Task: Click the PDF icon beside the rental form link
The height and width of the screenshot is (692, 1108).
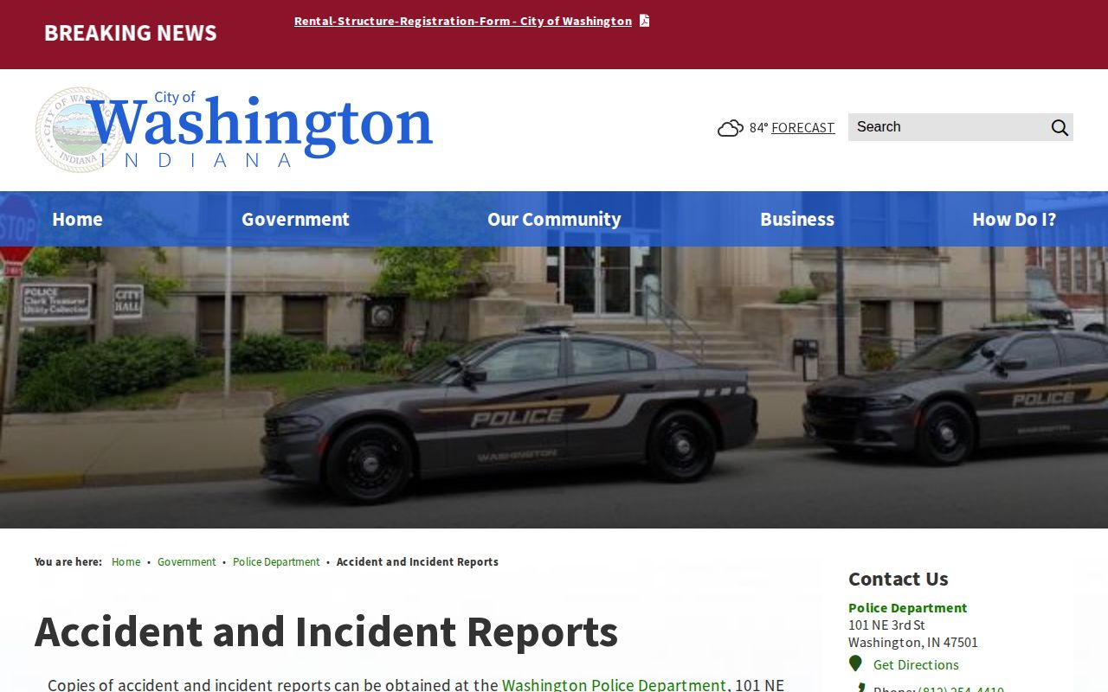Action: [x=644, y=21]
